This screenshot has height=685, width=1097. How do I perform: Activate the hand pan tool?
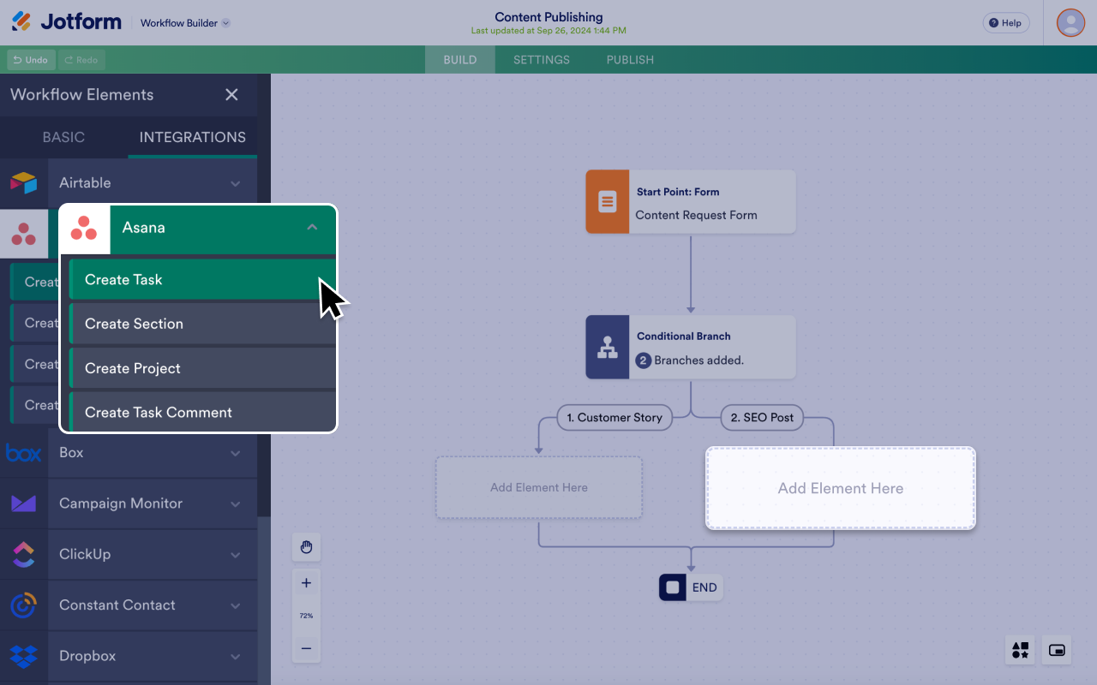[306, 547]
